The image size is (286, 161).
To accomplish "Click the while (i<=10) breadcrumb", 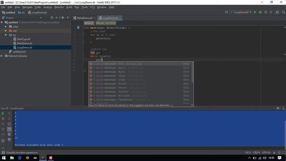I will (x=106, y=23).
